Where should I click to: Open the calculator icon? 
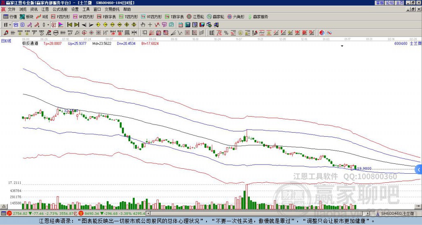tap(188, 25)
